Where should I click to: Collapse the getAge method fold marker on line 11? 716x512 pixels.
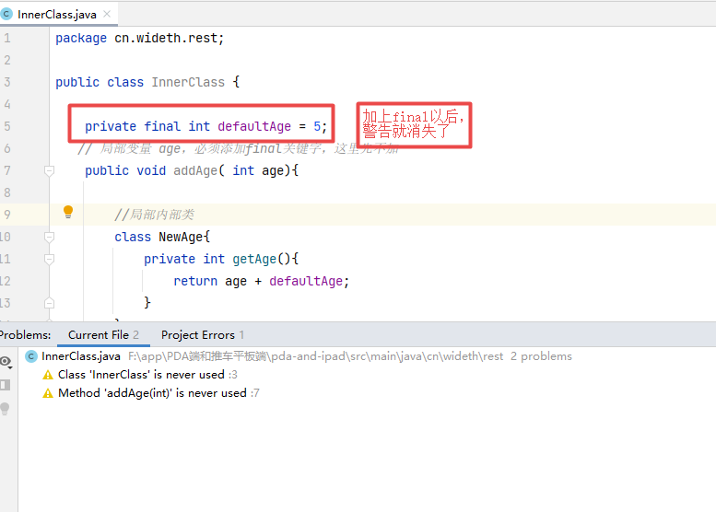point(50,259)
